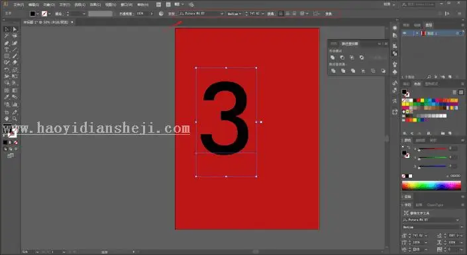The image size is (467, 255).
Task: Open the 窗口(W) menu
Action: point(127,5)
